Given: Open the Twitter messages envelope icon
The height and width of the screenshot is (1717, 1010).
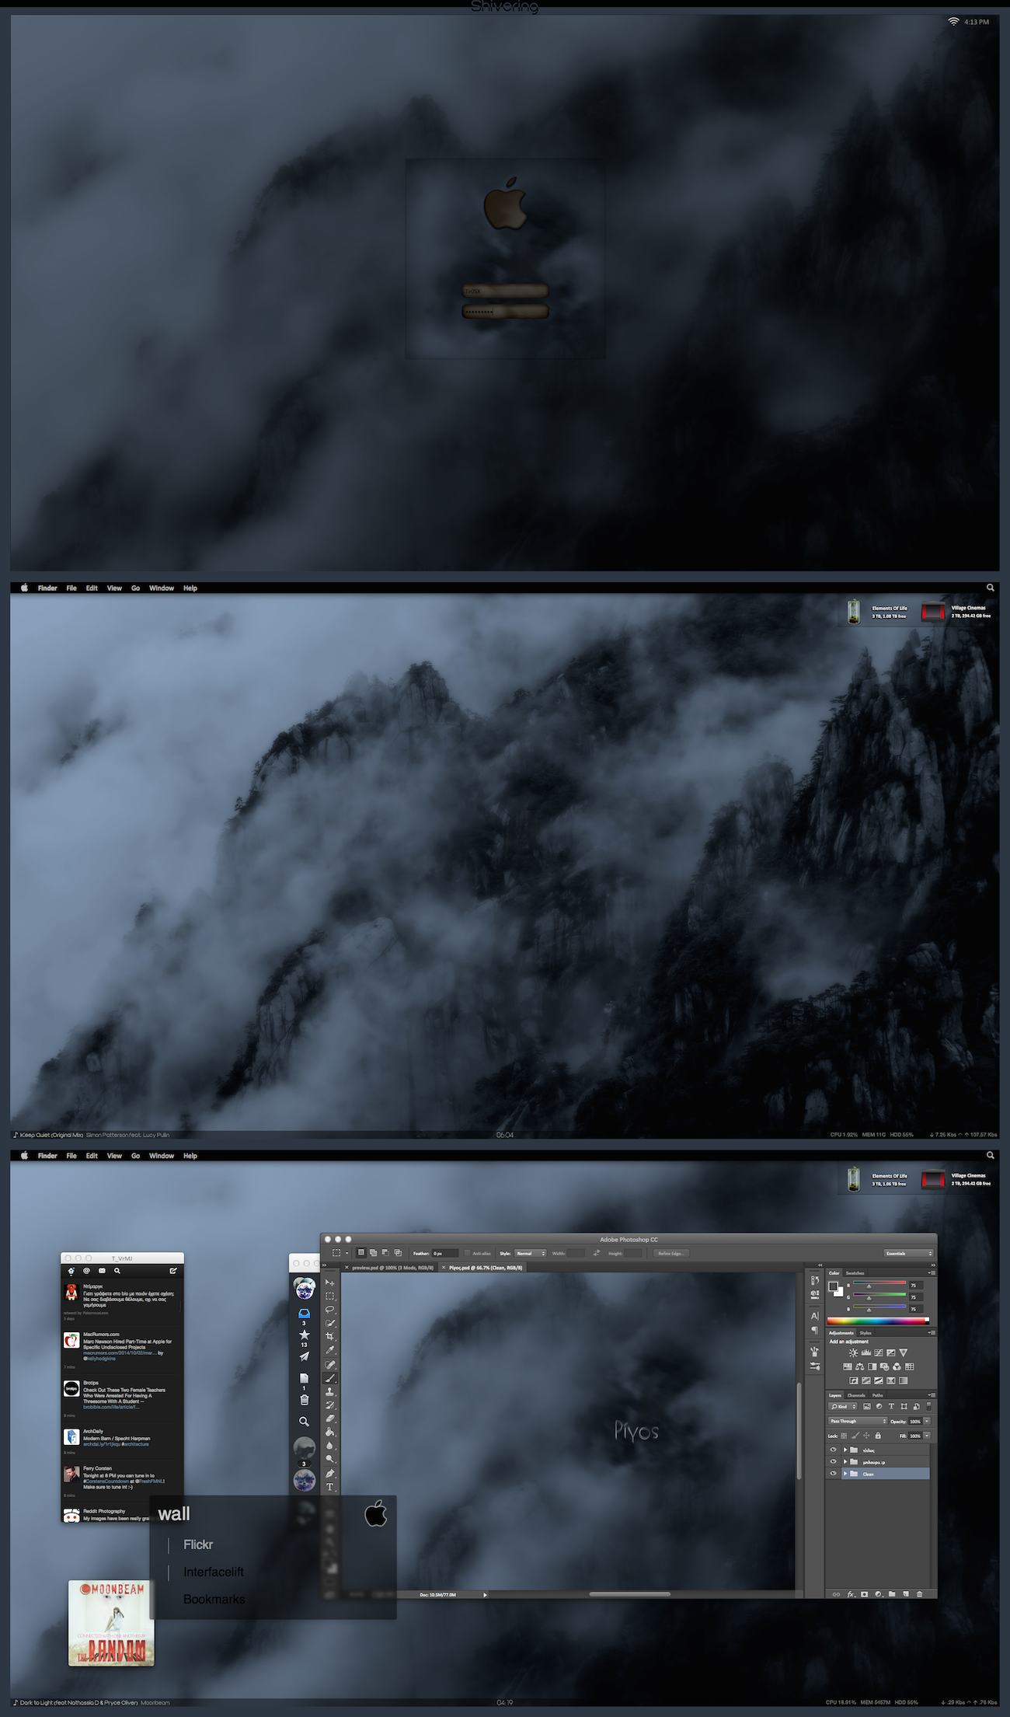Looking at the screenshot, I should [x=102, y=1271].
